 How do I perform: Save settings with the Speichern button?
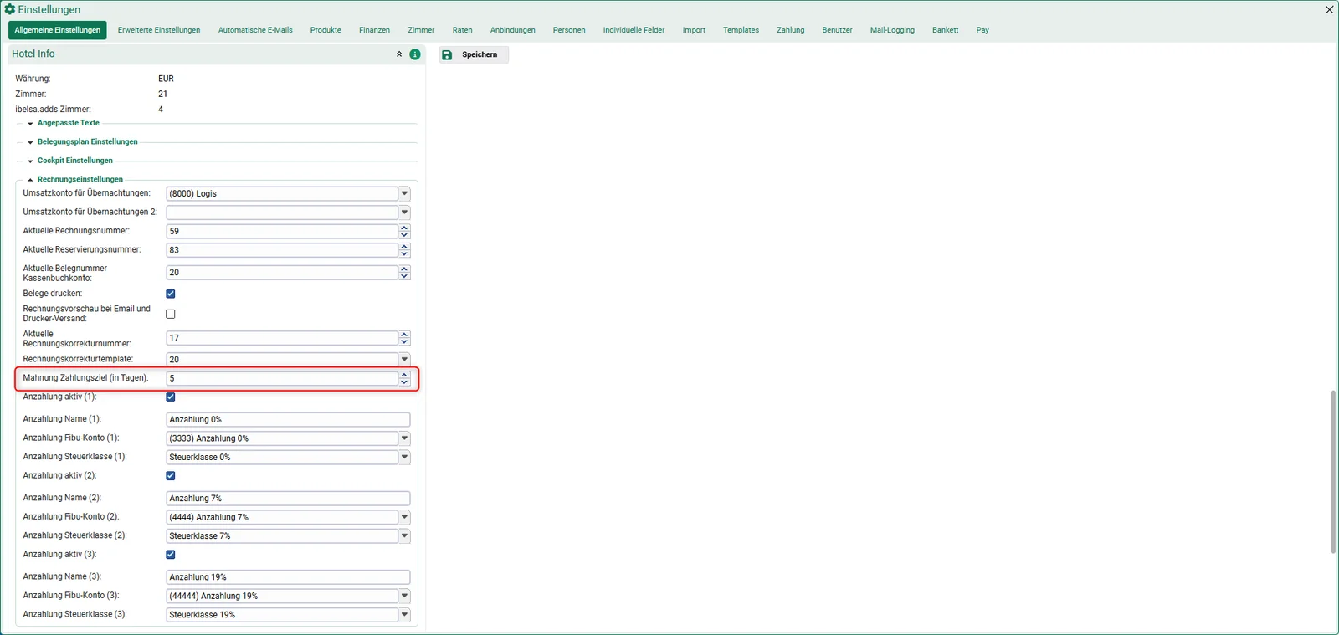(474, 54)
